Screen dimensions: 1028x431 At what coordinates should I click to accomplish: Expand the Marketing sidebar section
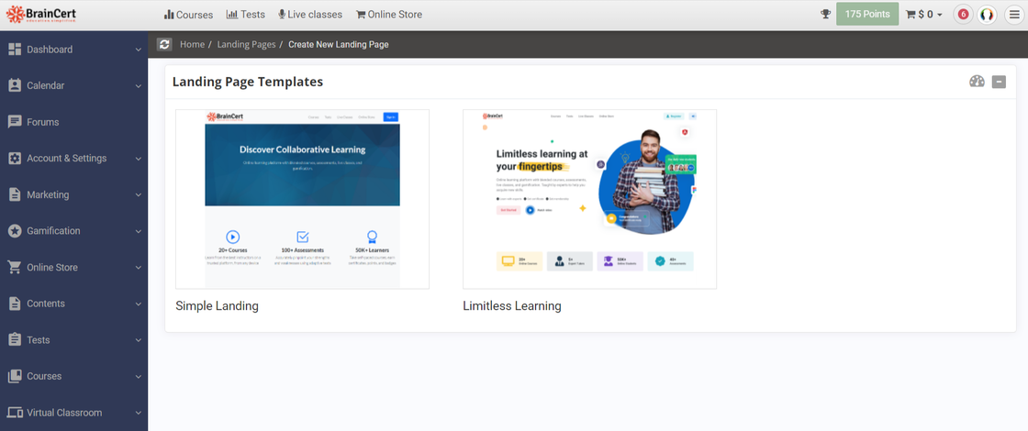(x=73, y=194)
